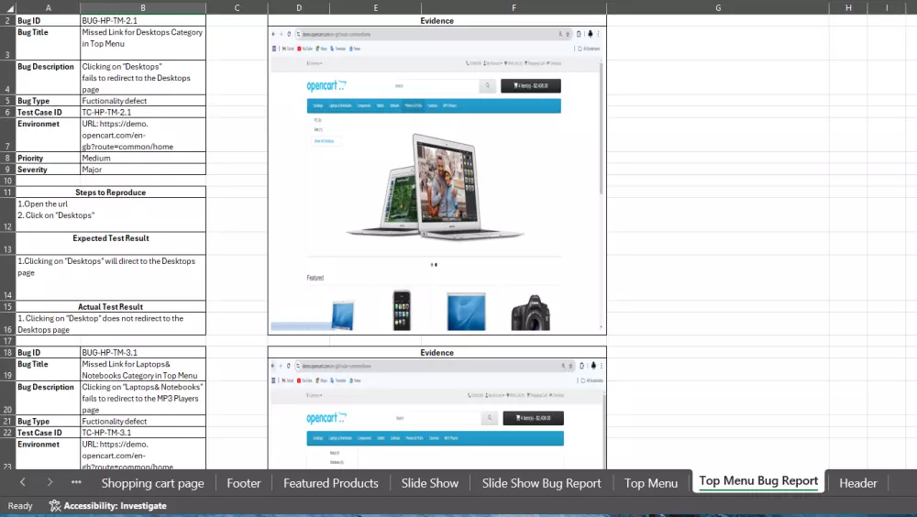Switch to the Footer sheet tab

244,483
